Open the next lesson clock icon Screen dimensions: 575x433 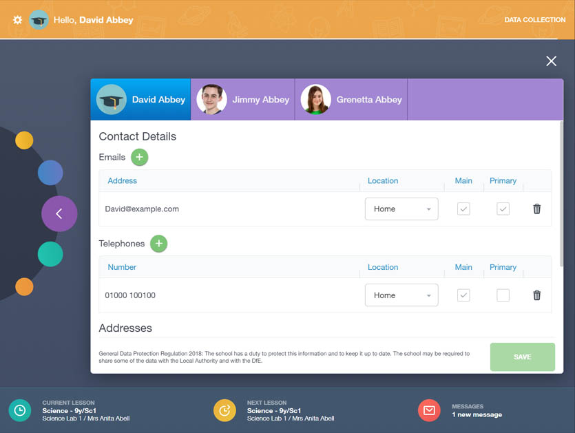(224, 410)
